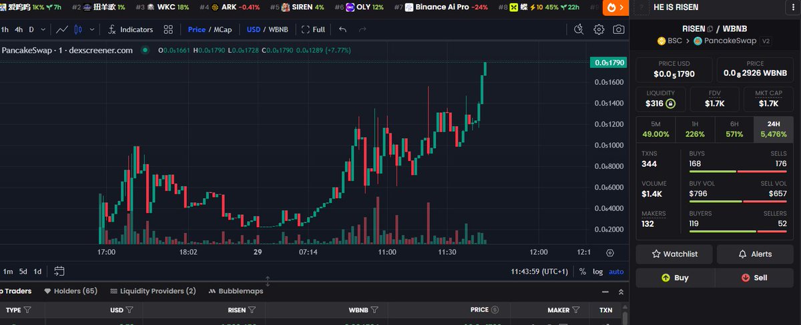Screen dimensions: 801x325
Task: Click the red Sell button
Action: (756, 278)
